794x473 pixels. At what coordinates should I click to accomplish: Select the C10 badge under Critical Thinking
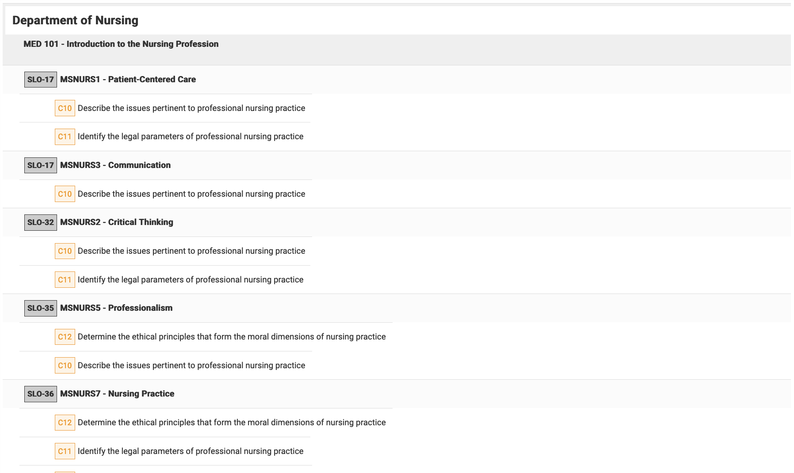coord(65,251)
